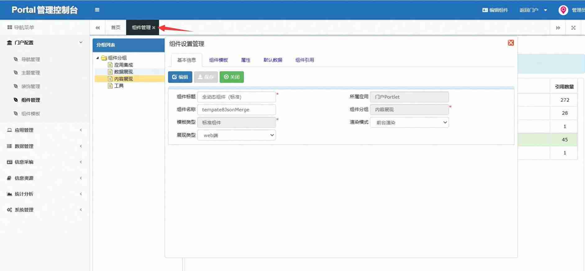Click the 45 reference count cell
Viewport: 585px width, 271px height.
(564, 140)
